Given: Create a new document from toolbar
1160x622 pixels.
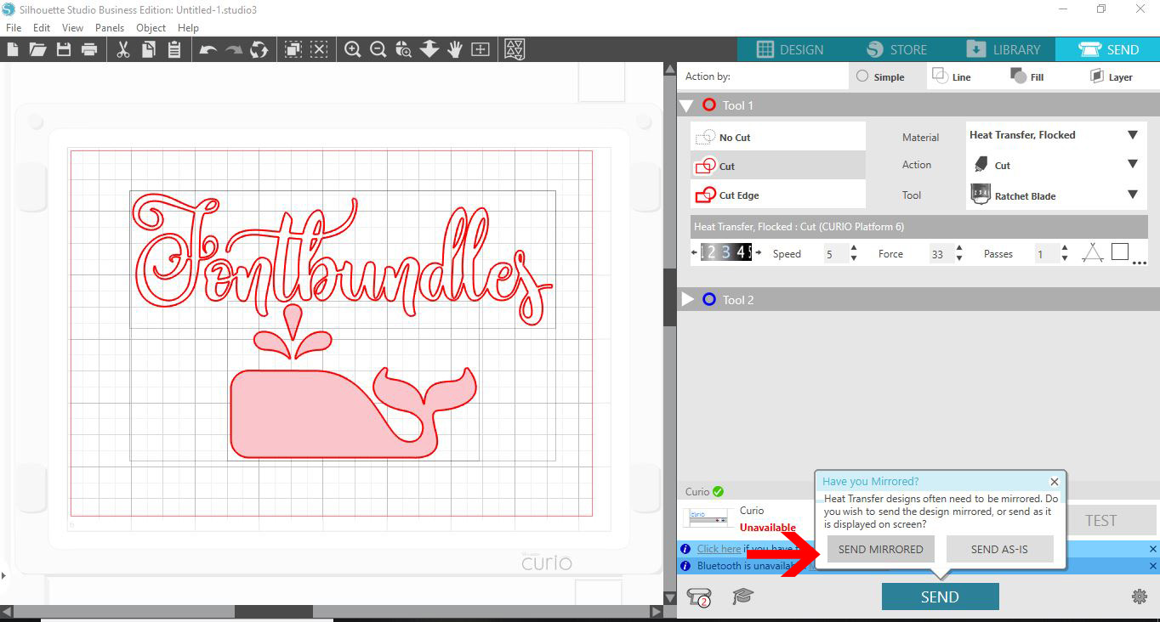Looking at the screenshot, I should (12, 49).
